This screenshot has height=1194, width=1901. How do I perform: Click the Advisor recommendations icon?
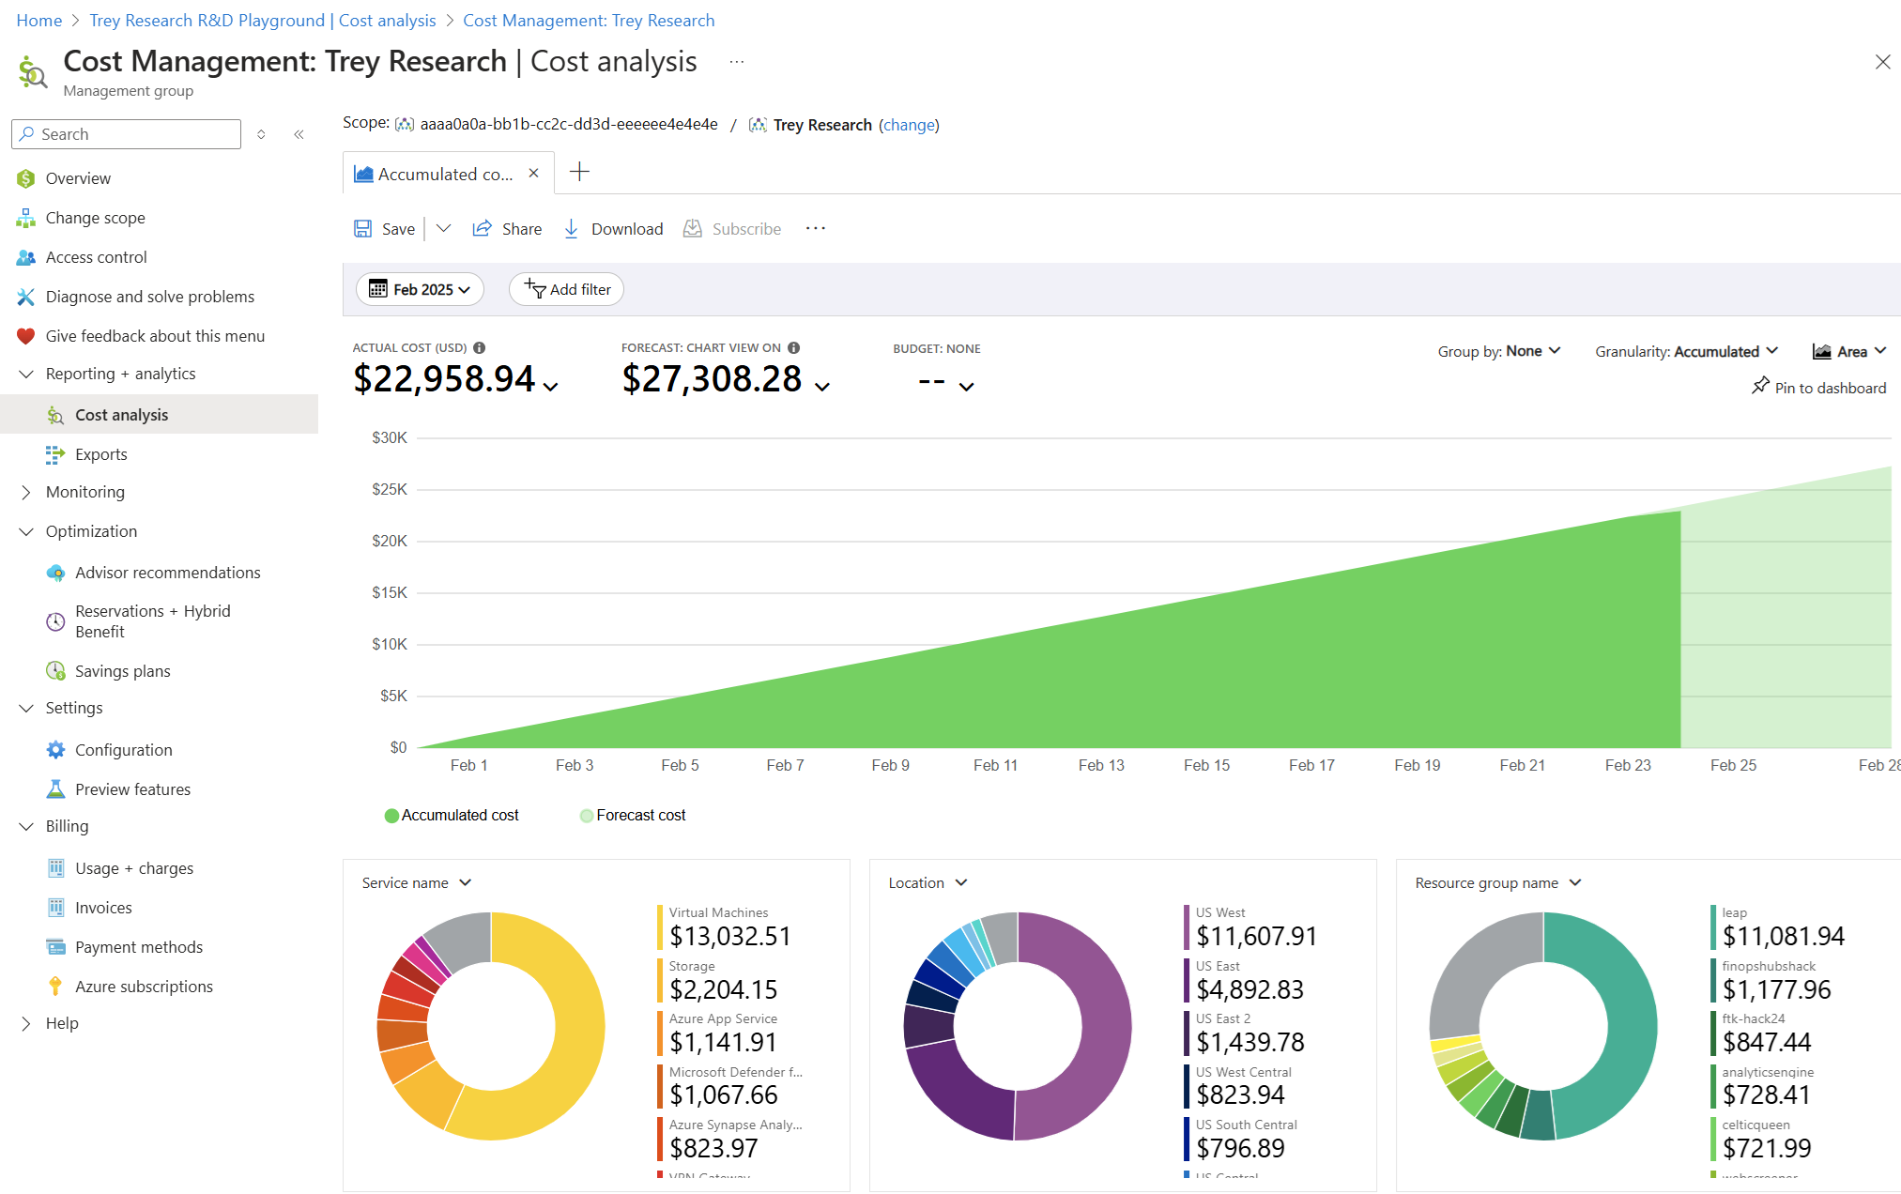click(x=55, y=571)
